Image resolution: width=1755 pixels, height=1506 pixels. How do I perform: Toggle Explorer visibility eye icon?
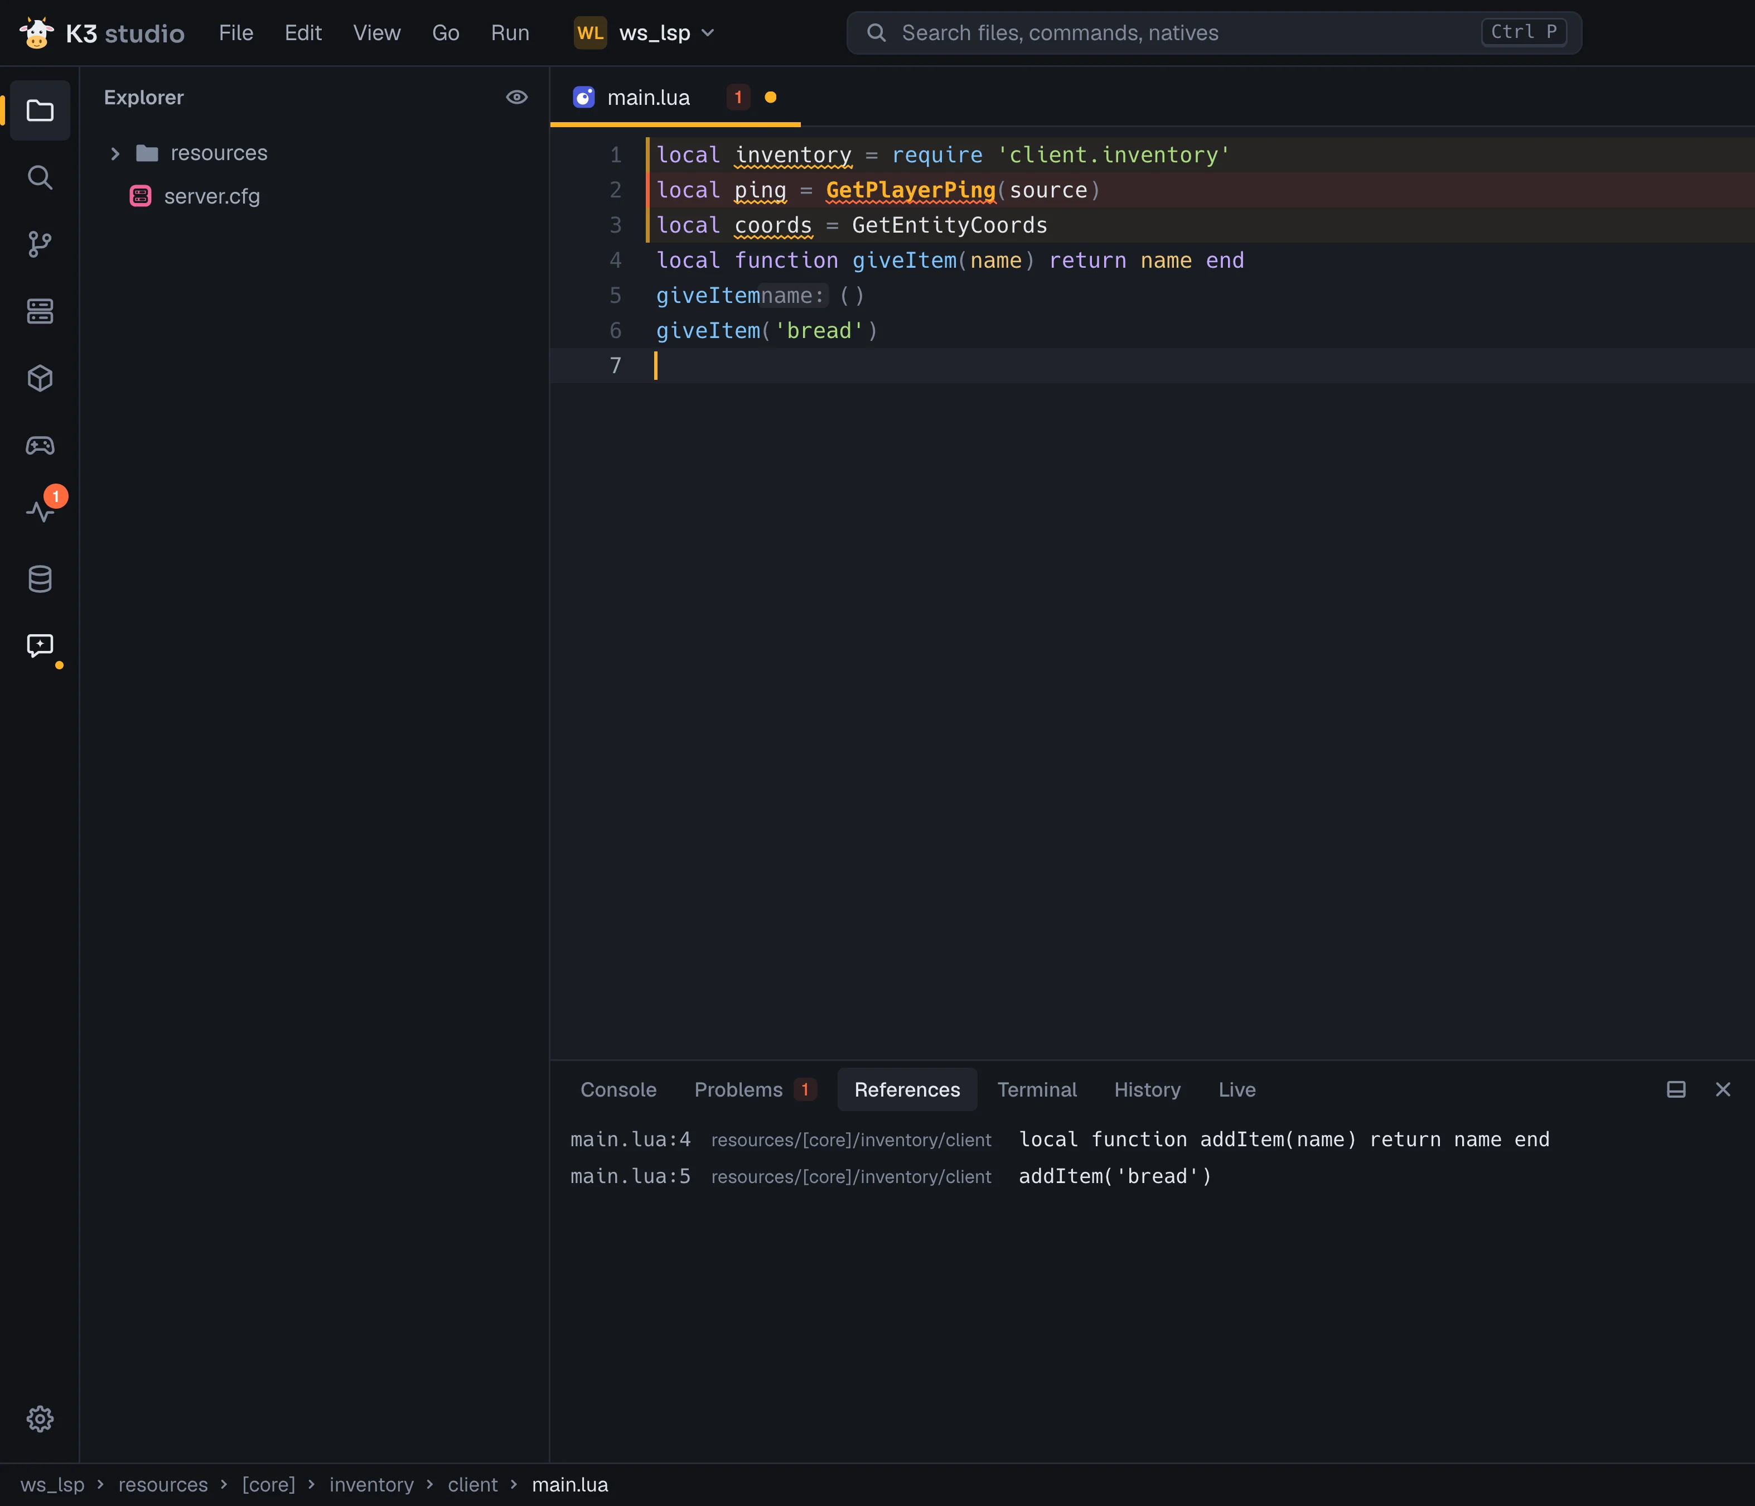point(516,98)
